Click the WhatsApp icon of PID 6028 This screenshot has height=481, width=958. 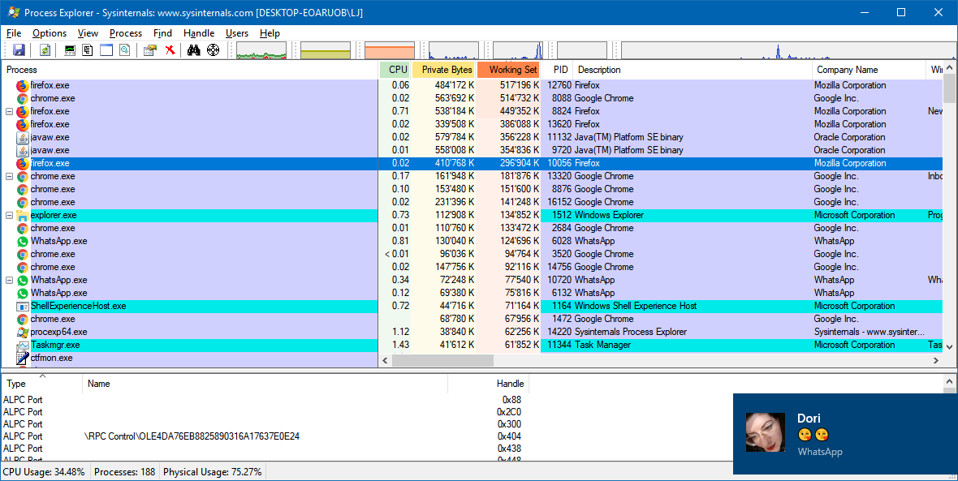(x=23, y=241)
